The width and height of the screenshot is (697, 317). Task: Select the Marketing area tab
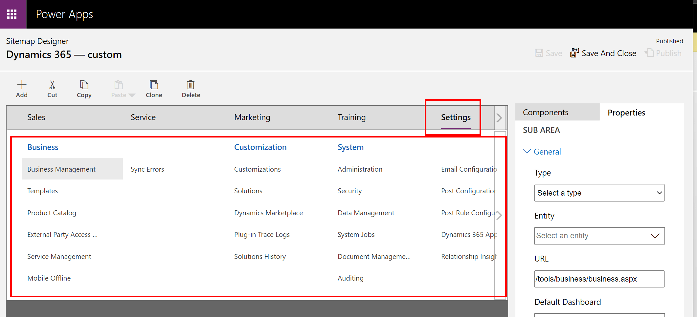252,117
